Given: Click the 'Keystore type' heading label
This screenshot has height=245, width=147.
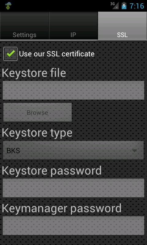Looking at the screenshot, I should (37, 133).
